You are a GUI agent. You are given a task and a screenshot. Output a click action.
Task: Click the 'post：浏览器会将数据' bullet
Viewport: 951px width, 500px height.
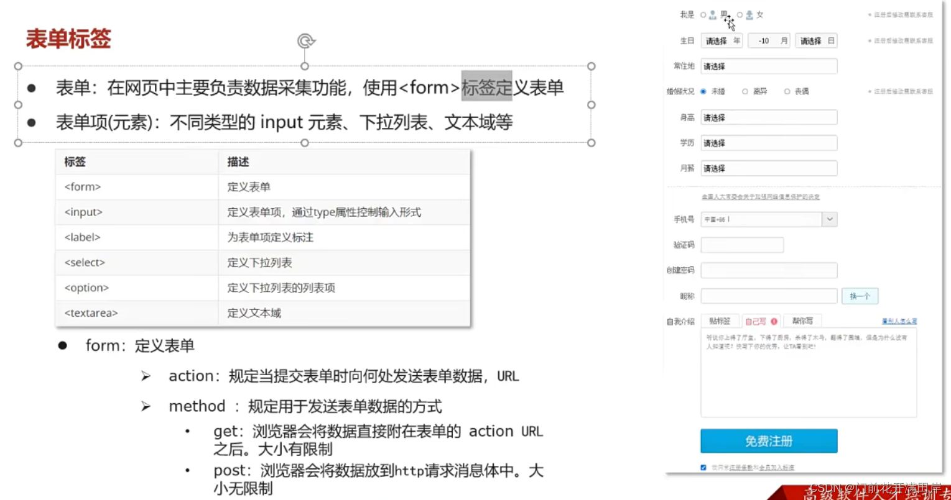(378, 480)
